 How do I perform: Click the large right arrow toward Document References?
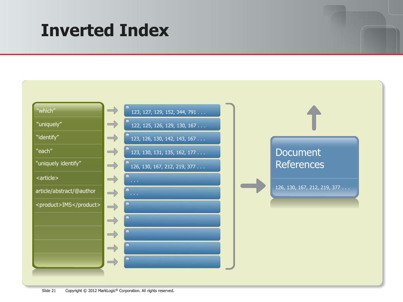tap(253, 186)
